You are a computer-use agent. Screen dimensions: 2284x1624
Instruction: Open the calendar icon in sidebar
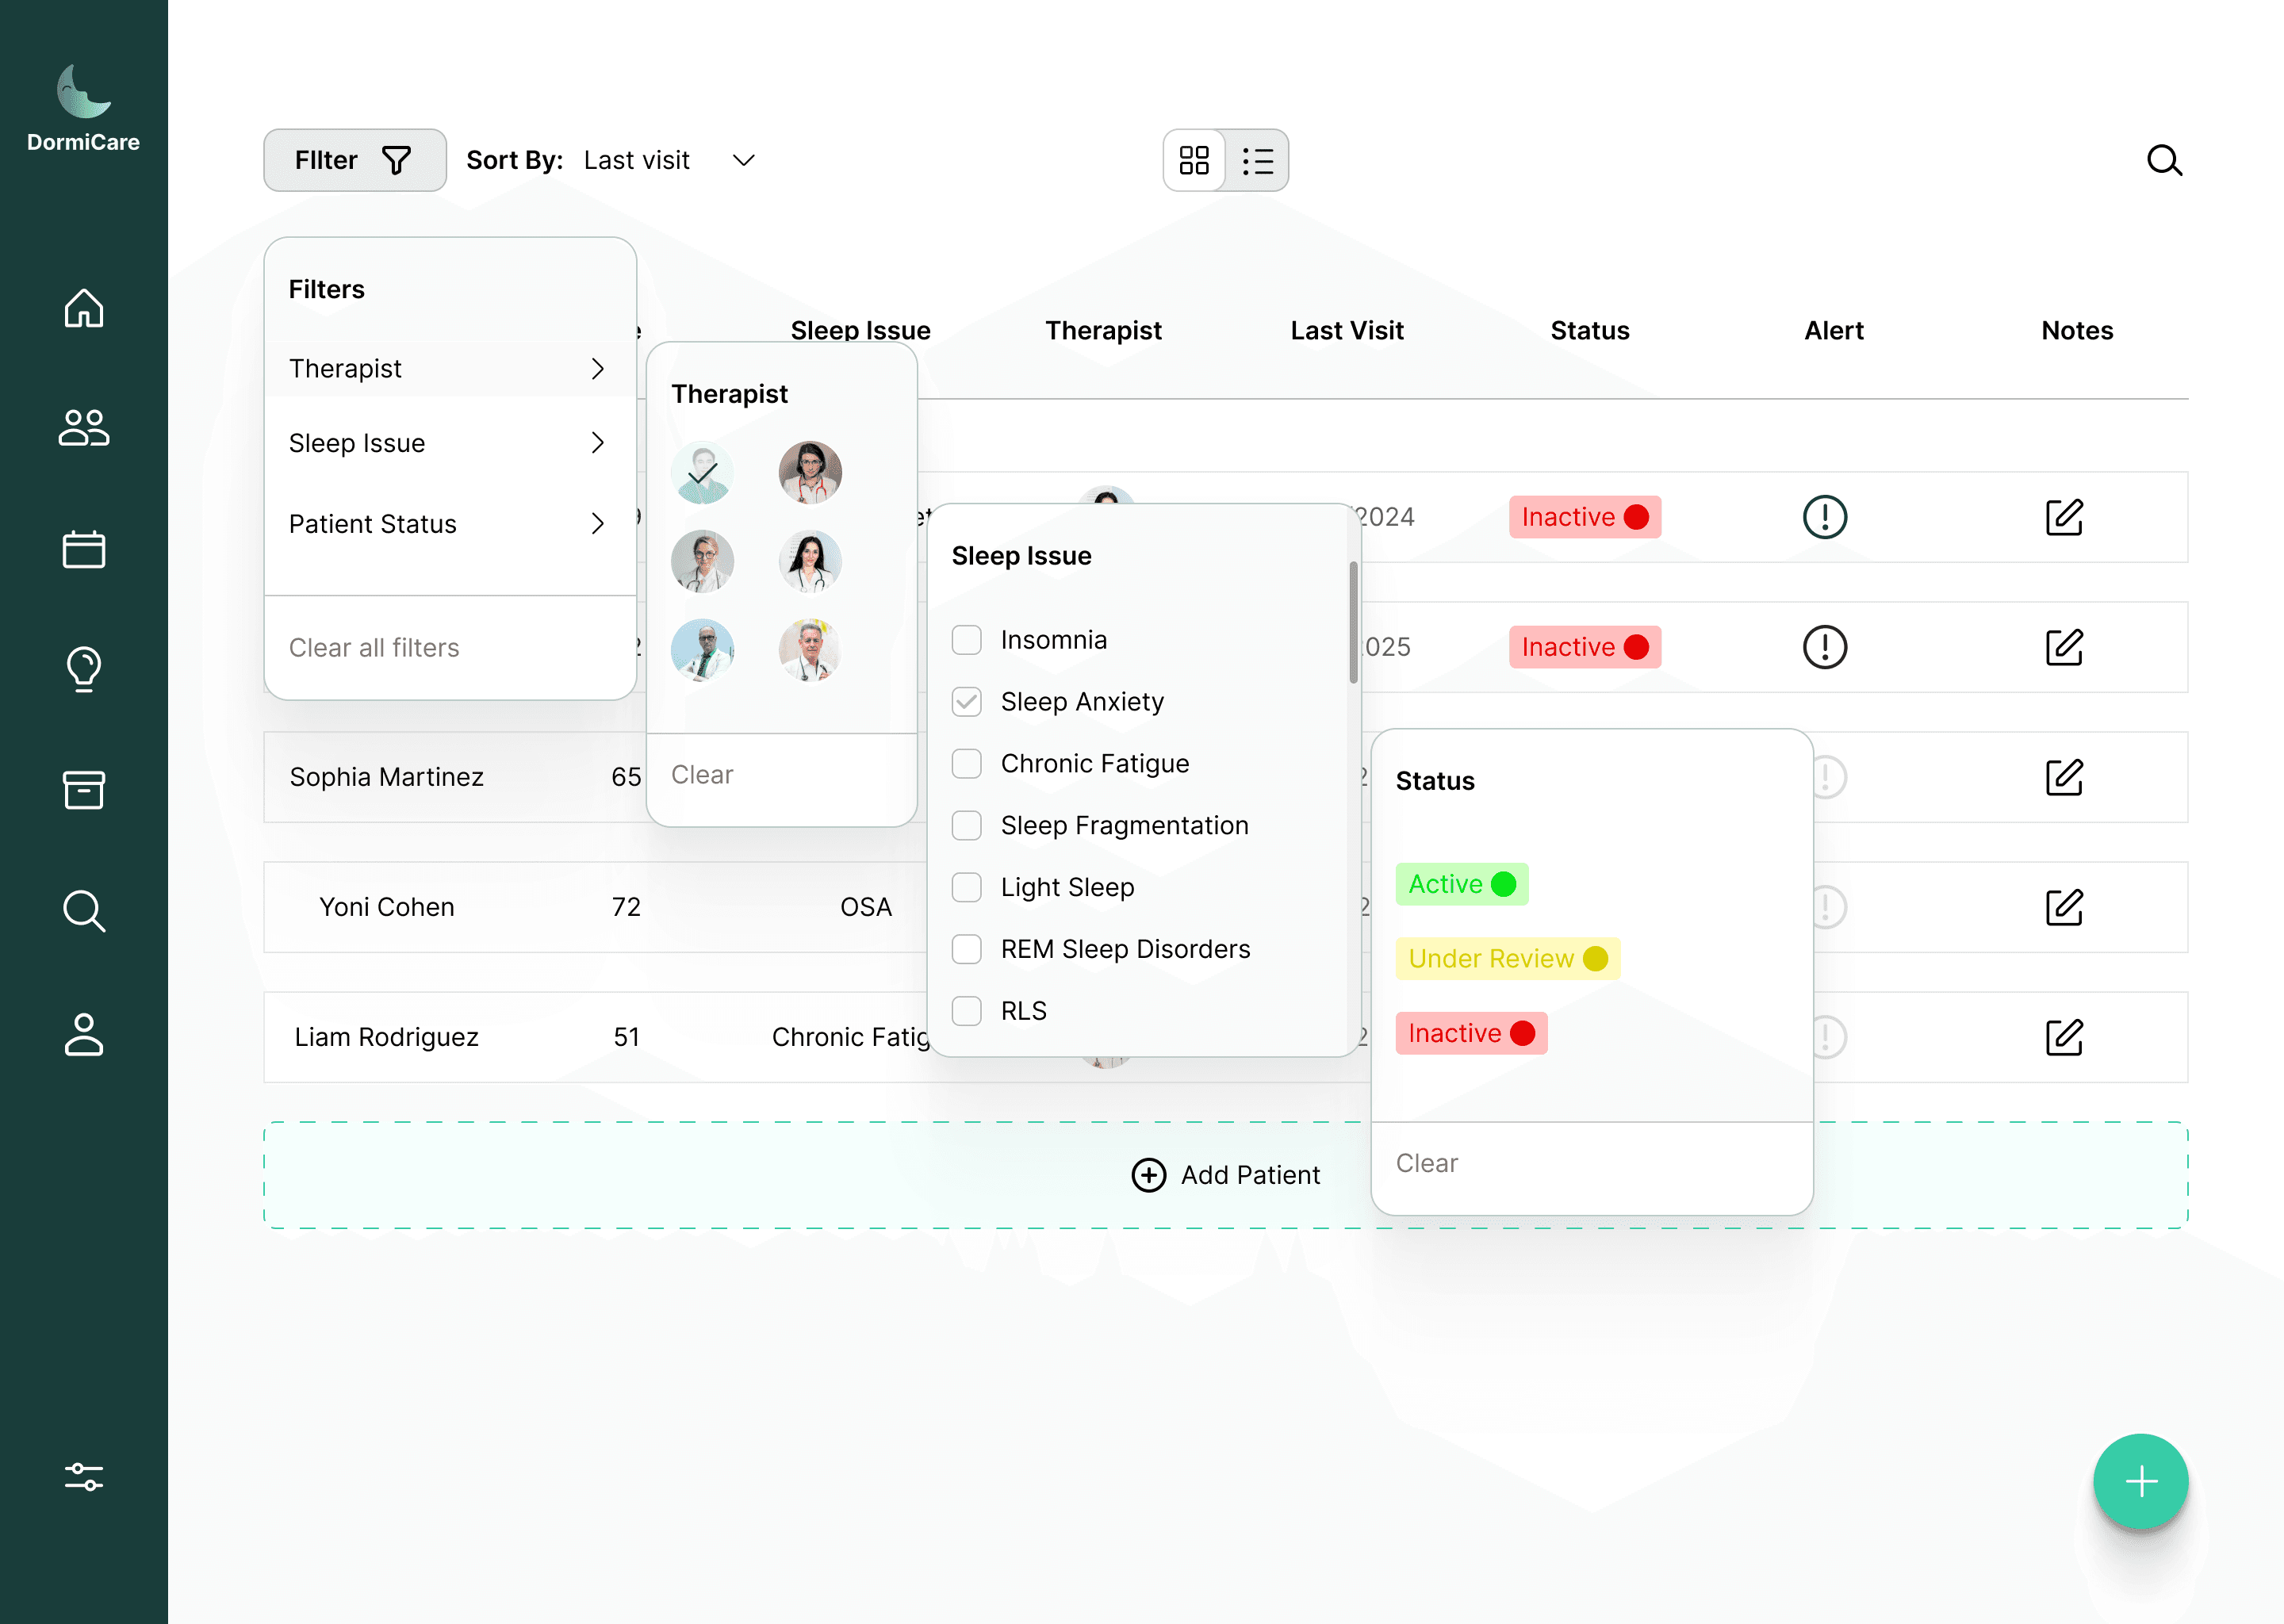(x=84, y=549)
